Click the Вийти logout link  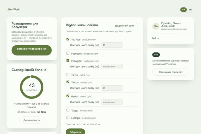(x=155, y=38)
